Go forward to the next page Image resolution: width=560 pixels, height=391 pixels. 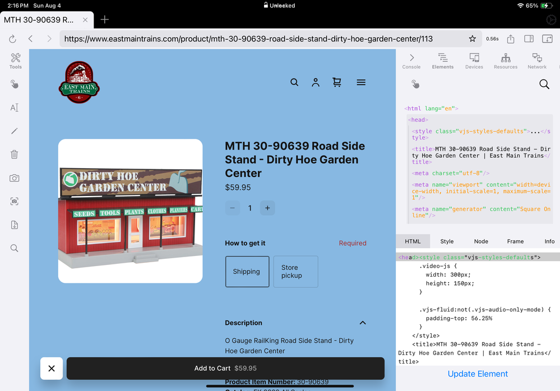tap(49, 39)
